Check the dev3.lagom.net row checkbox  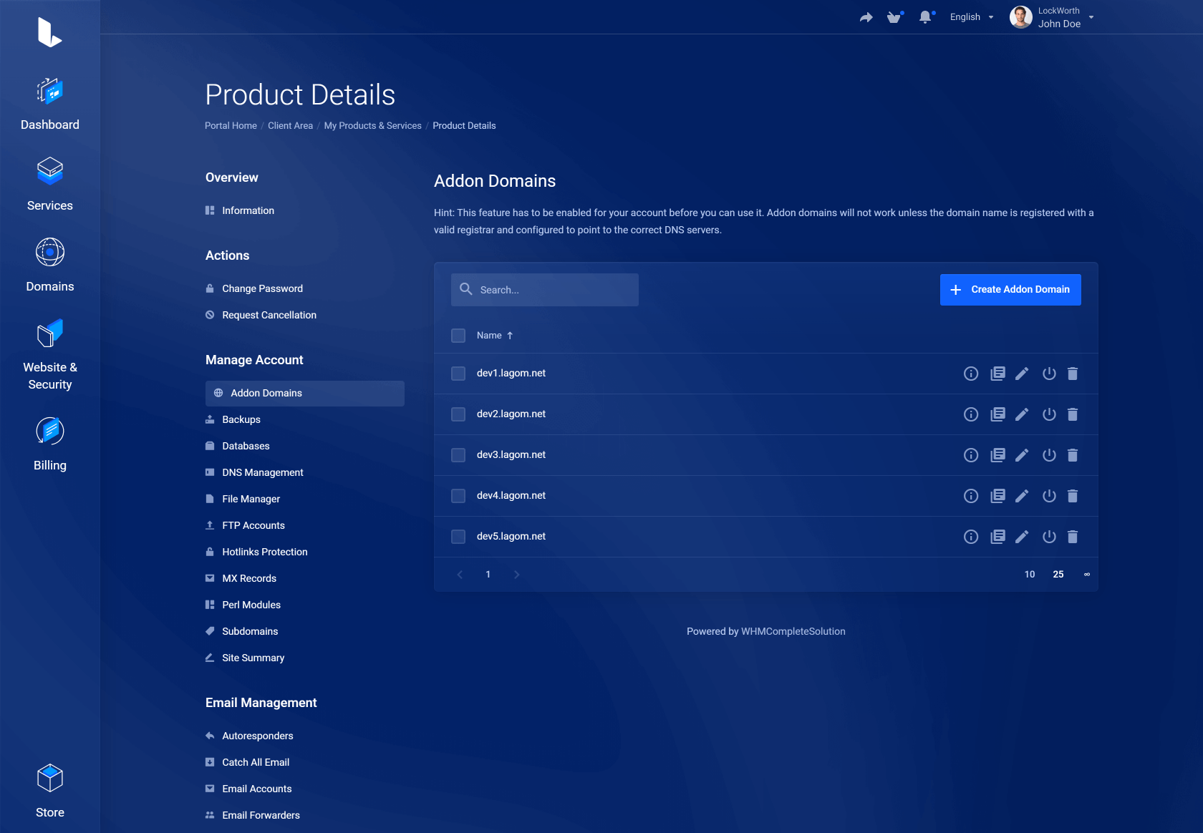click(458, 455)
